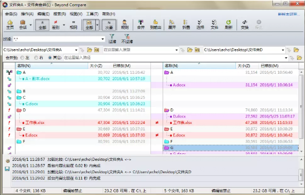Open the 过滤 filter combo box dropdown
305x195 pixels.
pos(103,39)
